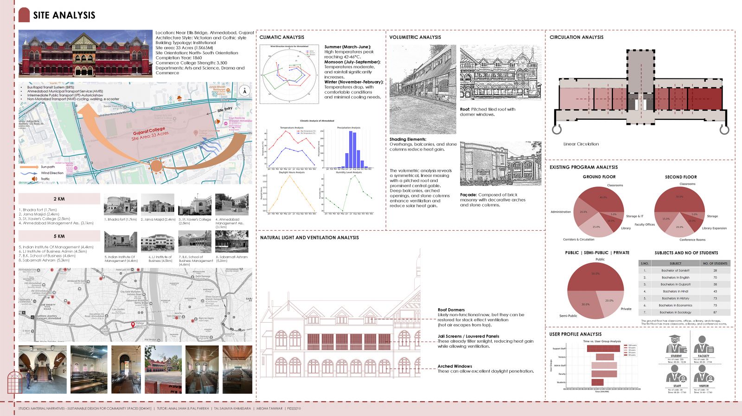Click the Linear Circulation caption

(581, 144)
